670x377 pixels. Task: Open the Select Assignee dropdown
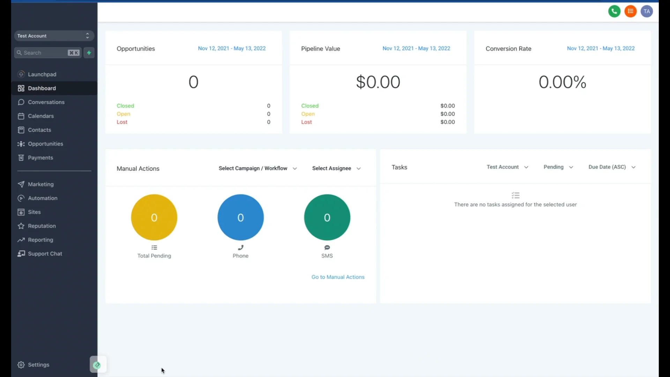tap(336, 169)
